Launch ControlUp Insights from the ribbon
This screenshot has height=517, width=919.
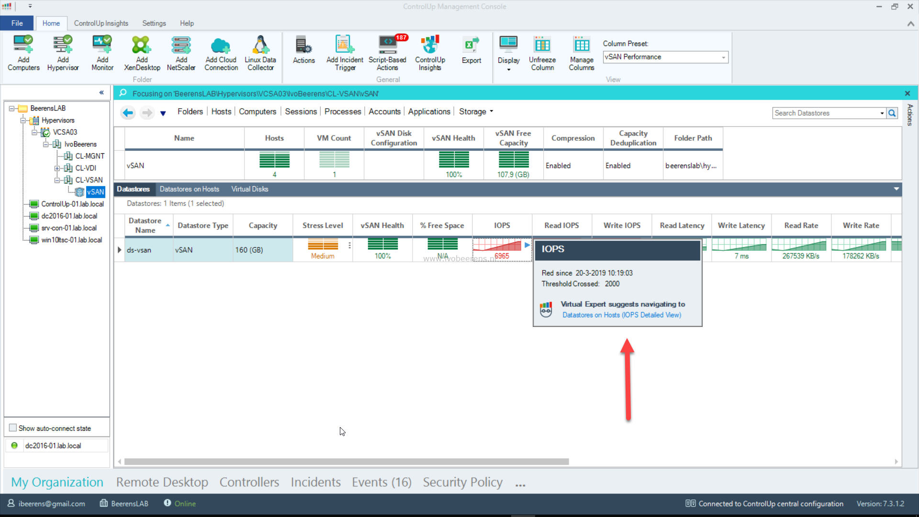(430, 53)
